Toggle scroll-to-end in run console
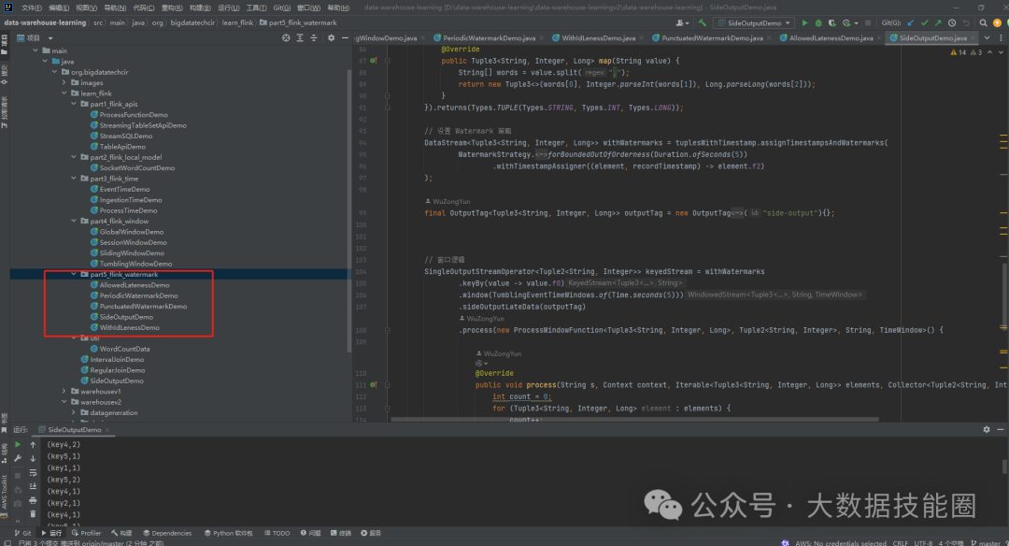1009x546 pixels. 33,487
